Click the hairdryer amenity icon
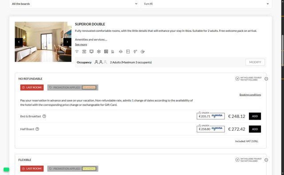The image size is (284, 175). click(135, 51)
